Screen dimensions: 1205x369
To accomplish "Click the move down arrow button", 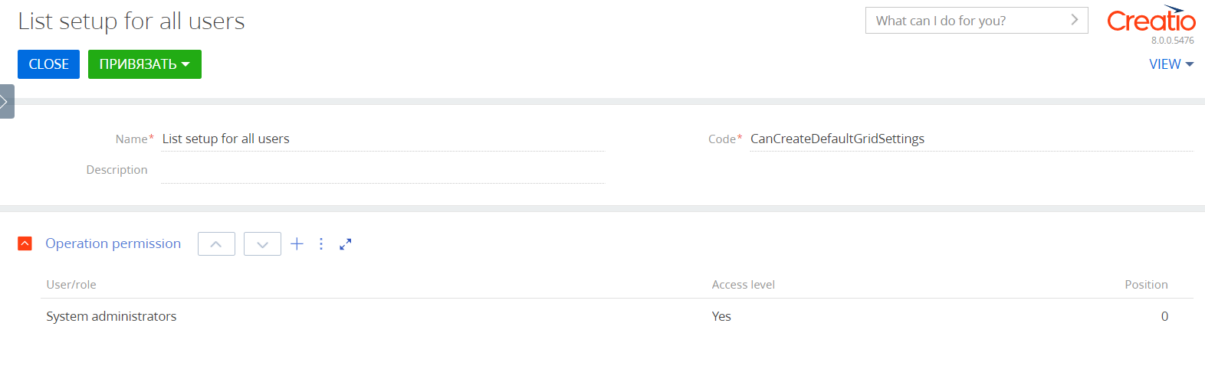I will [x=262, y=244].
